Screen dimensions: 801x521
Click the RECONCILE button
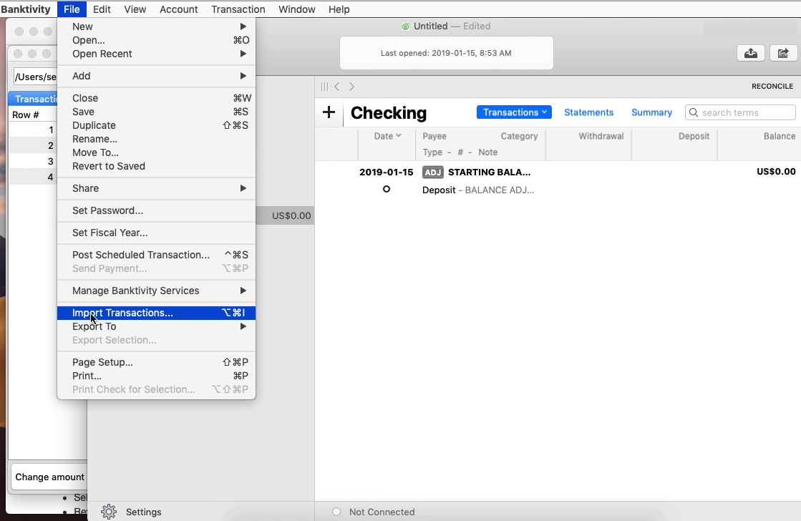click(x=772, y=87)
